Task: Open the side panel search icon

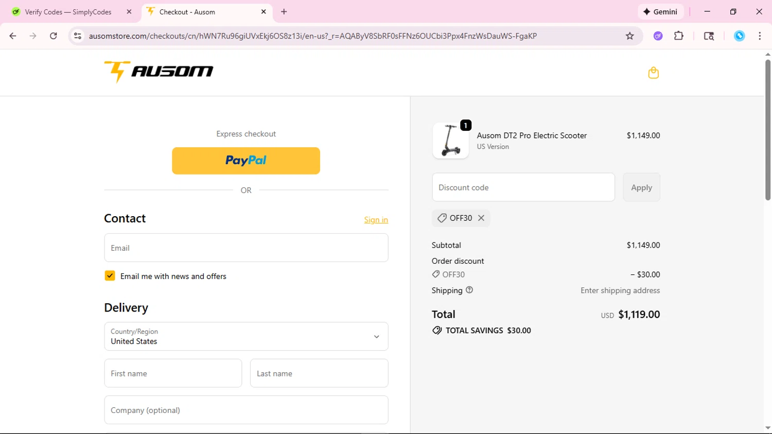Action: [709, 36]
